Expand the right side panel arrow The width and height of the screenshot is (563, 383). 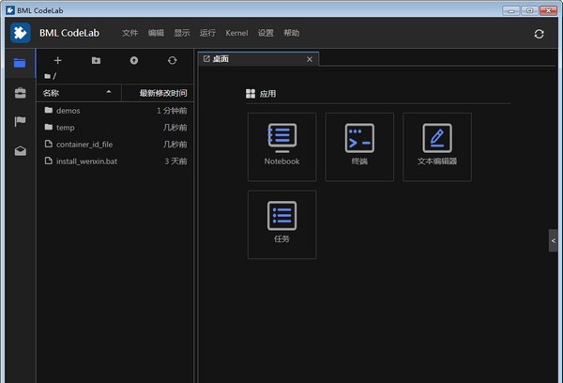point(553,240)
